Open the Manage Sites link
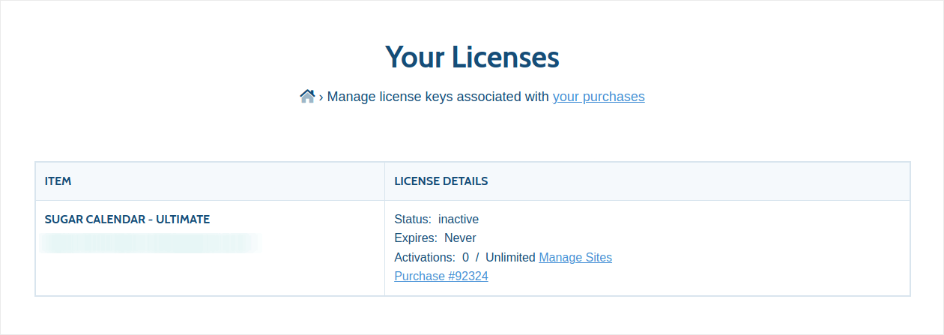The height and width of the screenshot is (335, 944). point(575,257)
